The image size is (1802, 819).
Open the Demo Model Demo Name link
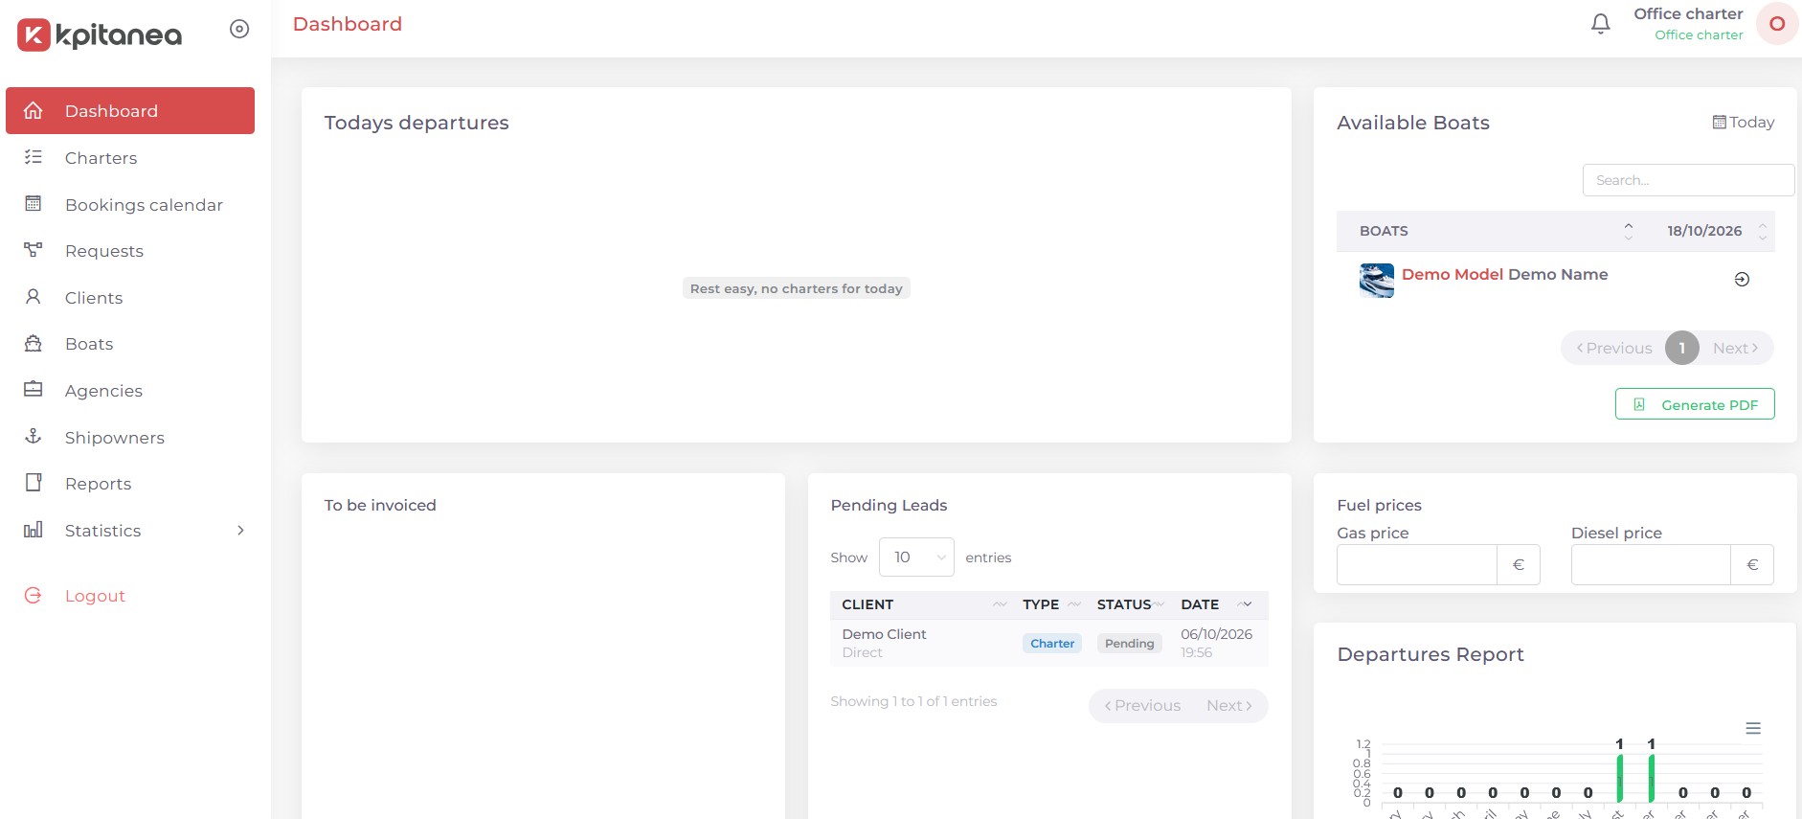(x=1504, y=275)
